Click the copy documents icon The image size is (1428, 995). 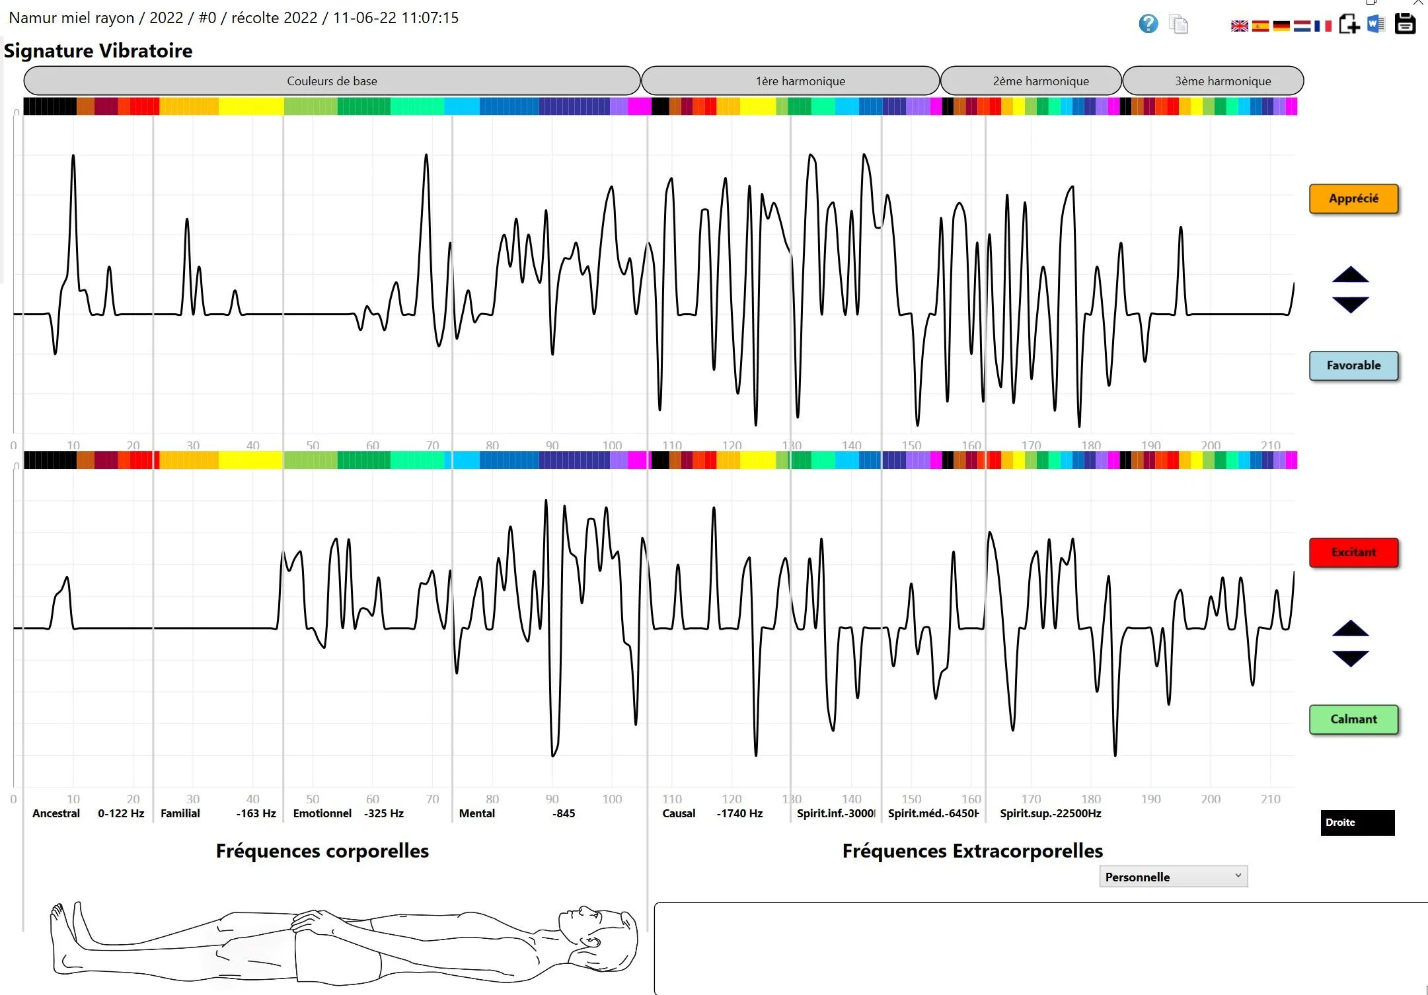[x=1178, y=25]
